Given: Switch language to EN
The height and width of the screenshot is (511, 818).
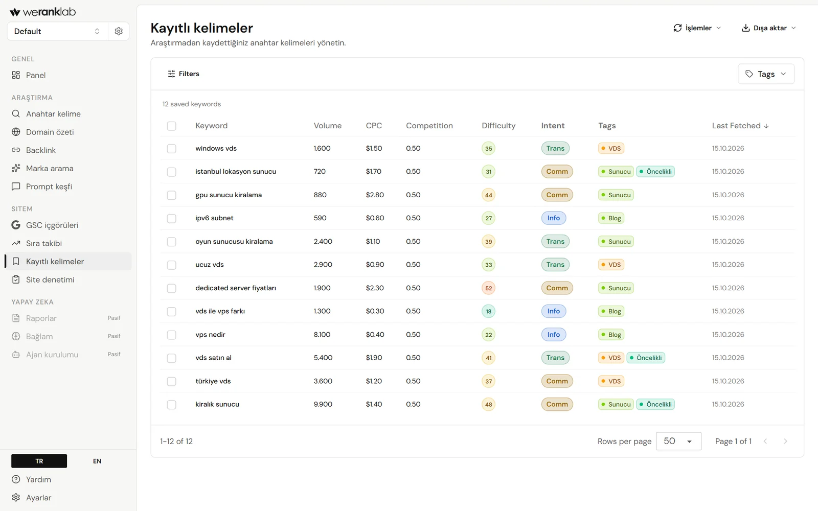Looking at the screenshot, I should pyautogui.click(x=97, y=461).
